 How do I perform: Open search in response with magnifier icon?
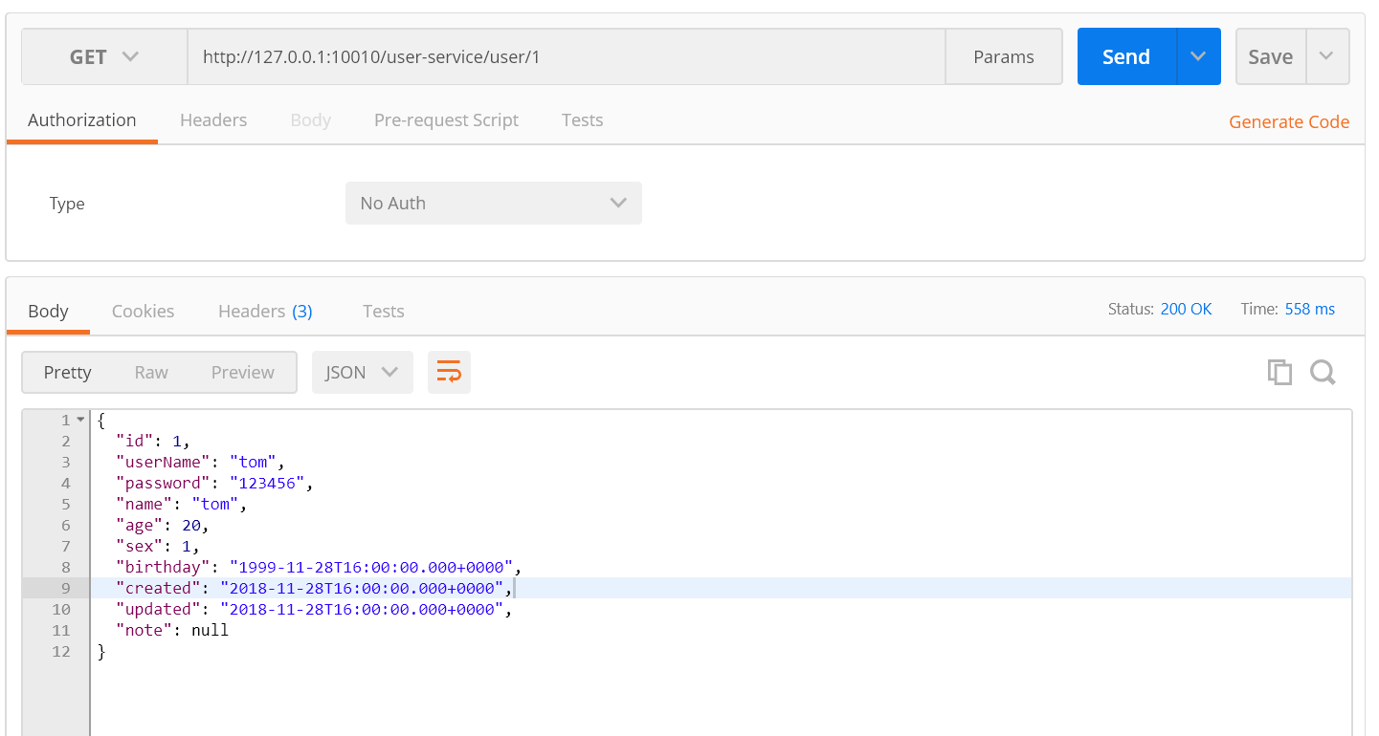point(1323,372)
